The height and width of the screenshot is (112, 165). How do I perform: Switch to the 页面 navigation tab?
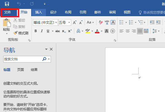[21, 70]
